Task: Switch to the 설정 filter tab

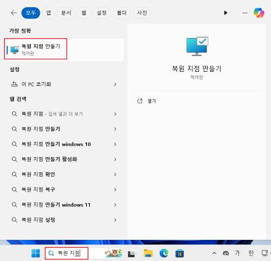Action: 102,13
